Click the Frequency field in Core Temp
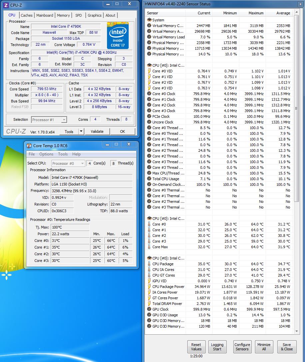The width and height of the screenshot is (305, 362). click(92, 191)
